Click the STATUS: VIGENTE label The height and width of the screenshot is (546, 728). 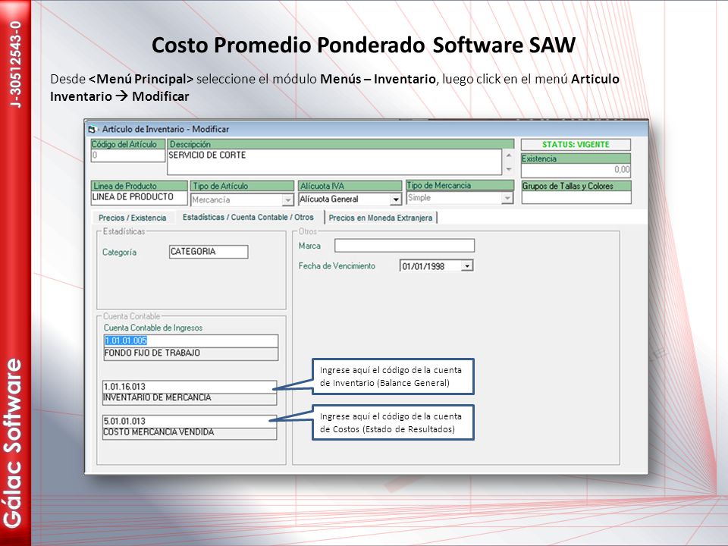[x=576, y=145]
